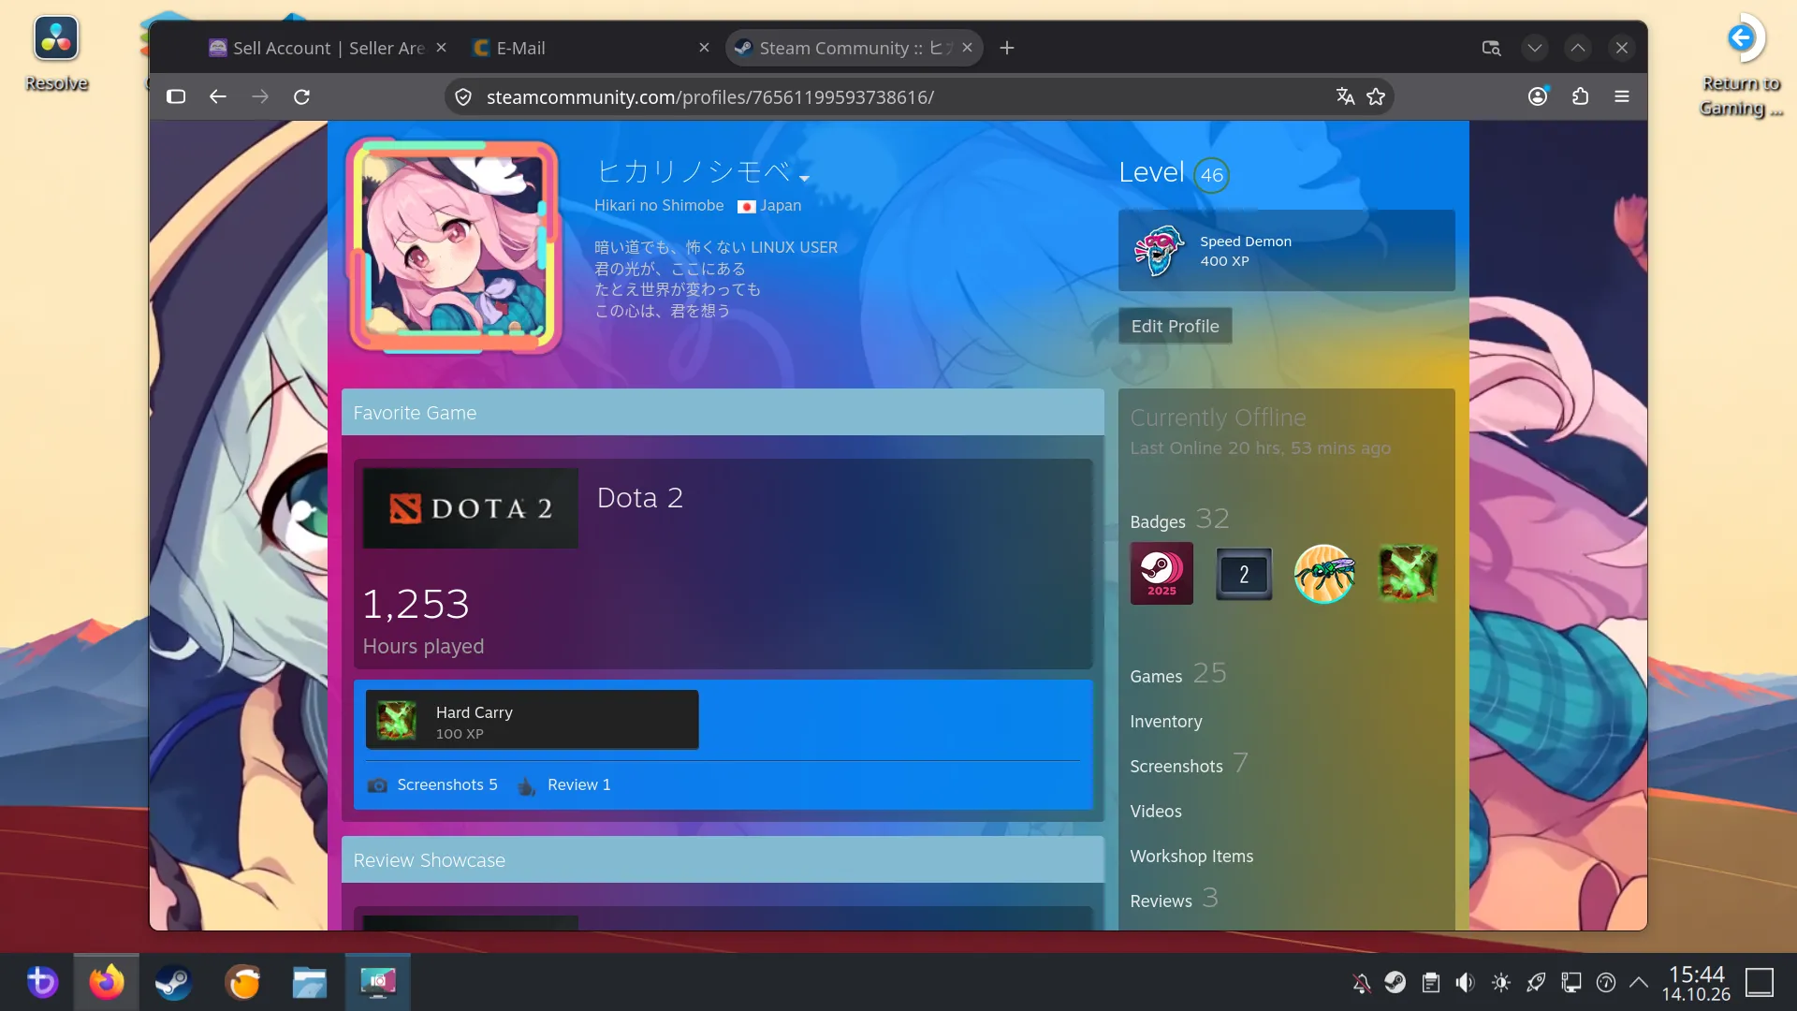
Task: Click the sidebar toggle icon in the browser toolbar
Action: click(176, 96)
